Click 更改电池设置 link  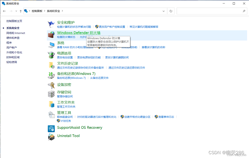[x=65, y=57]
